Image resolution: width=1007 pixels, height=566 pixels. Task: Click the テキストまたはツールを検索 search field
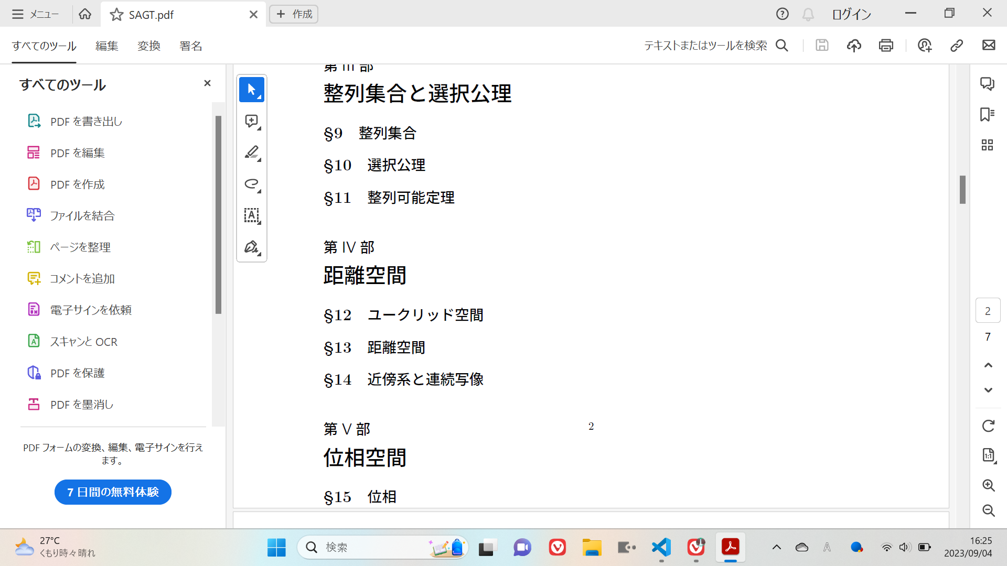(716, 46)
